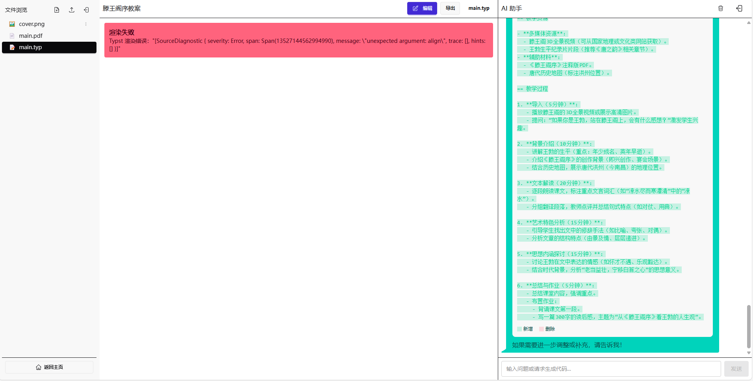Click the upload file icon
Image resolution: width=753 pixels, height=381 pixels.
pos(72,10)
